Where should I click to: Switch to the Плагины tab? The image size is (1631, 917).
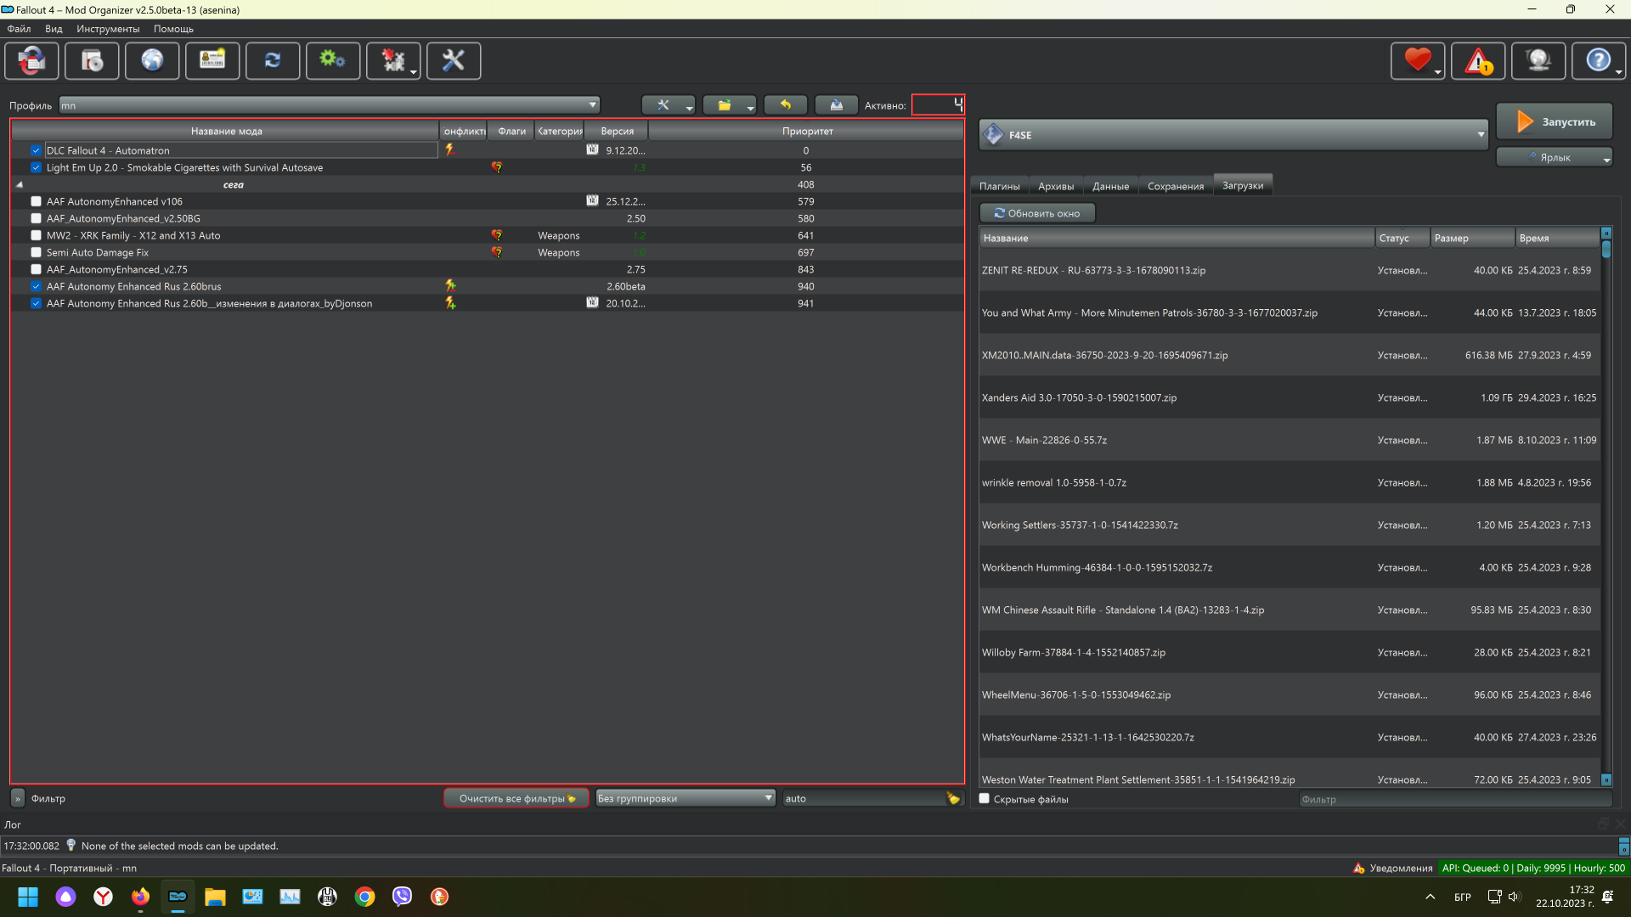(x=999, y=186)
